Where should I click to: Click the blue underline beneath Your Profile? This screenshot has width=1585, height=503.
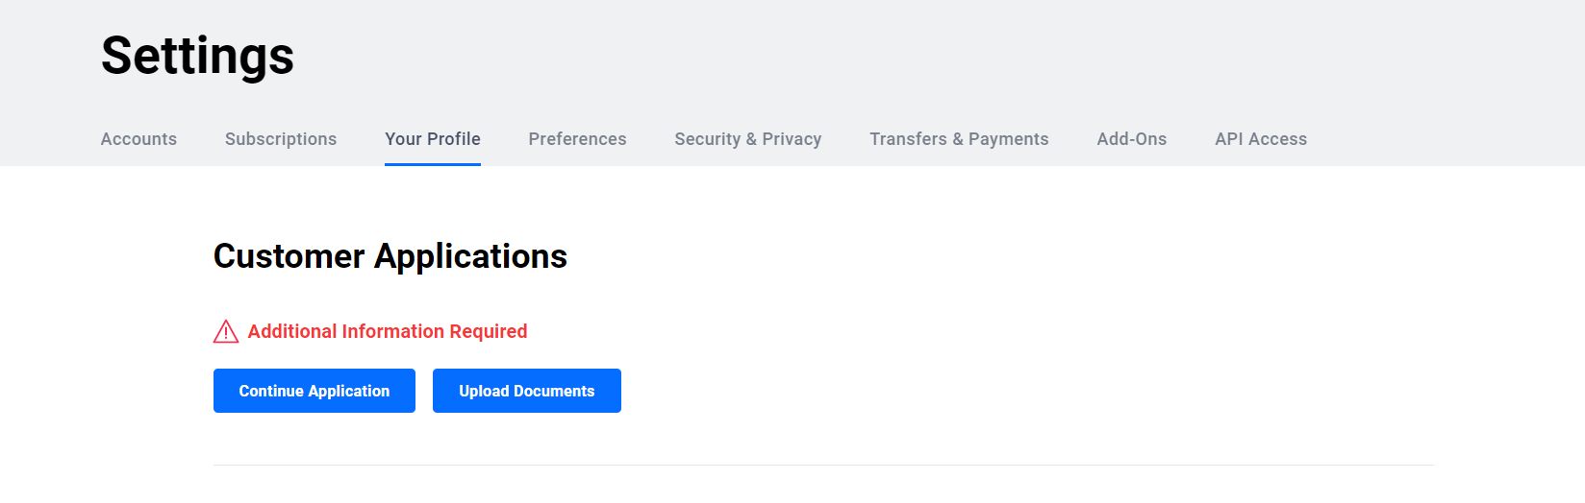[x=433, y=164]
